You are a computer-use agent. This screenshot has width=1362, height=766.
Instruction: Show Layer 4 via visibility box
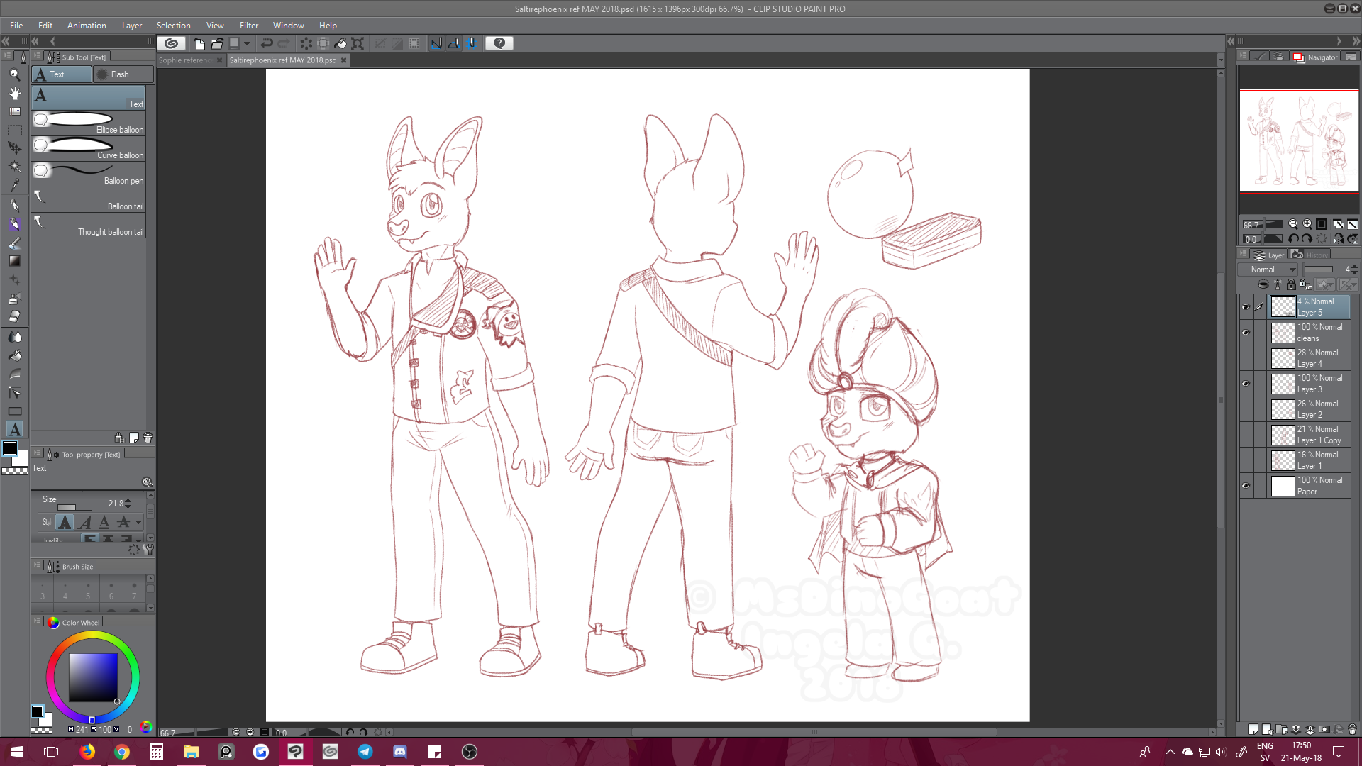click(x=1246, y=358)
